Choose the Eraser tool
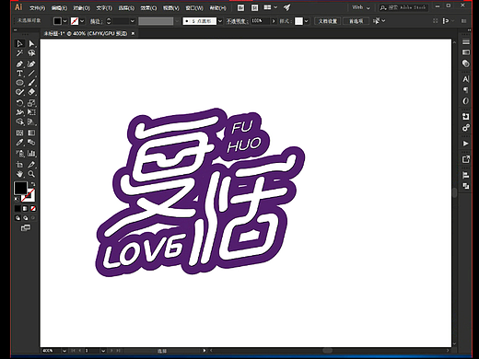This screenshot has width=479, height=359. (x=31, y=92)
